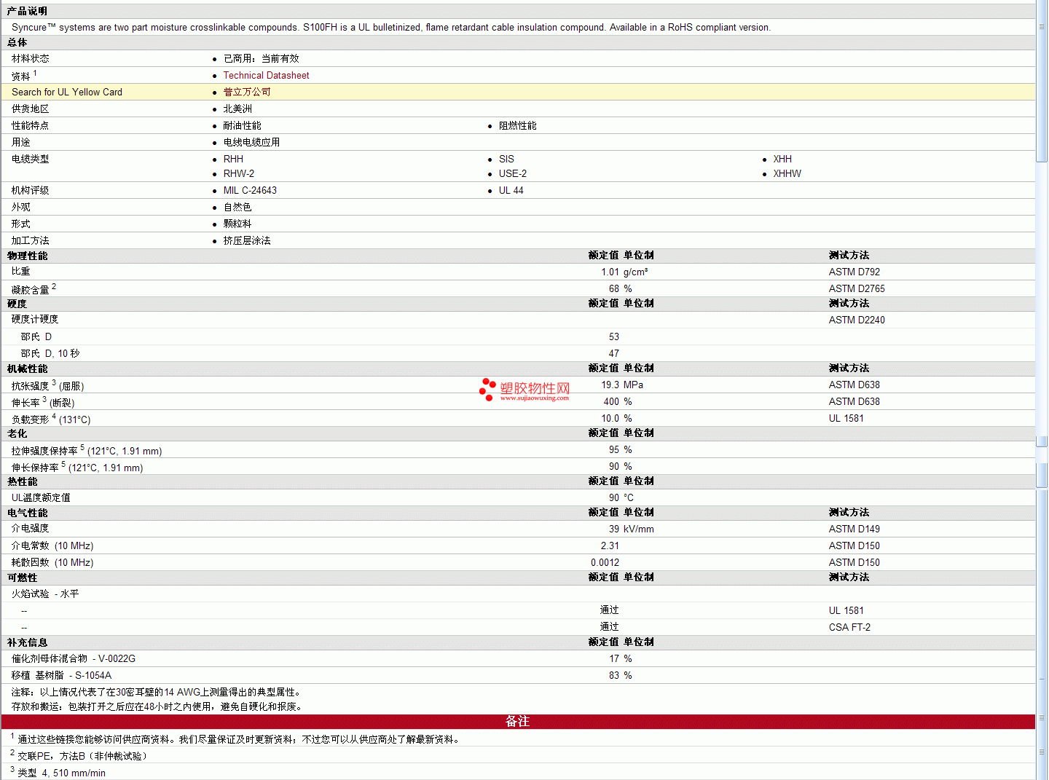Click the 物理性能 section header
This screenshot has width=1049, height=780.
coord(27,256)
